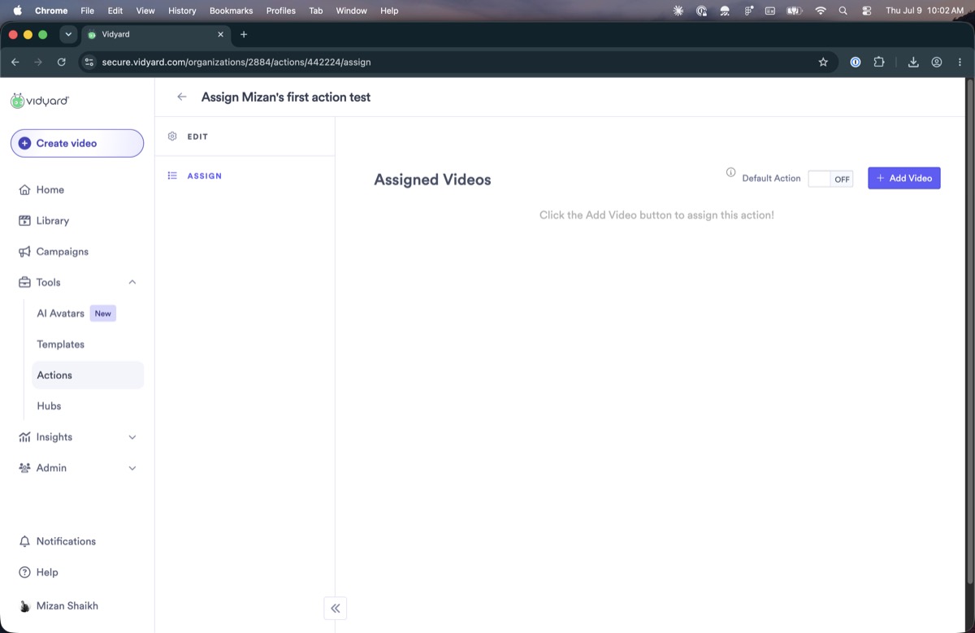Reload the page
Image resolution: width=975 pixels, height=633 pixels.
pos(62,62)
